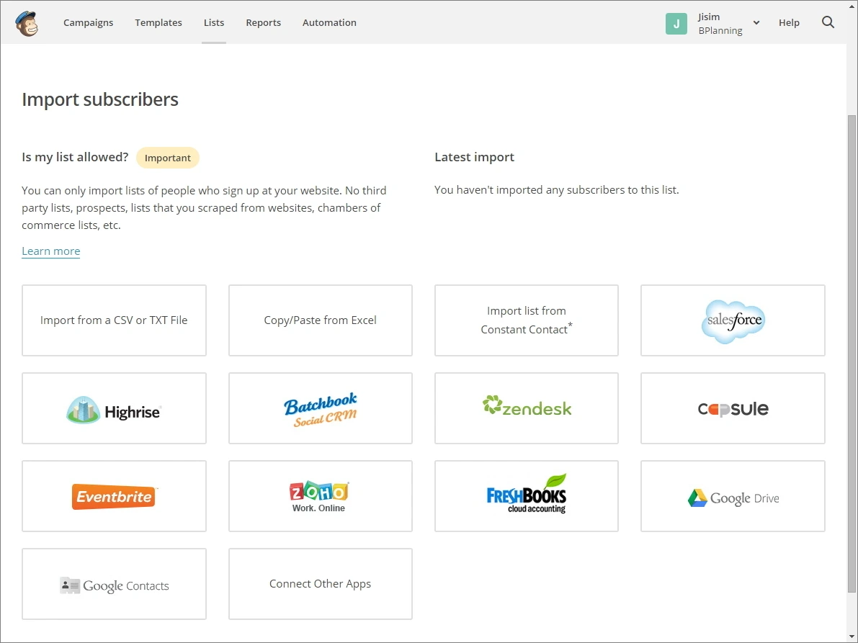
Task: Select the Capsule import option
Action: pos(733,408)
